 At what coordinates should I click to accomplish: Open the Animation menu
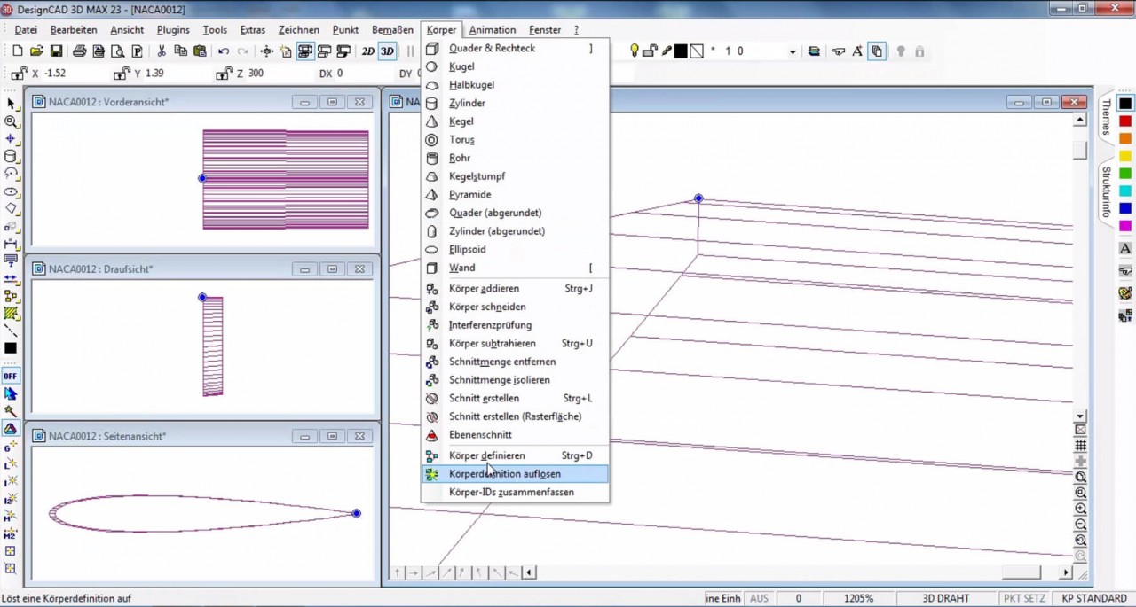tap(492, 29)
